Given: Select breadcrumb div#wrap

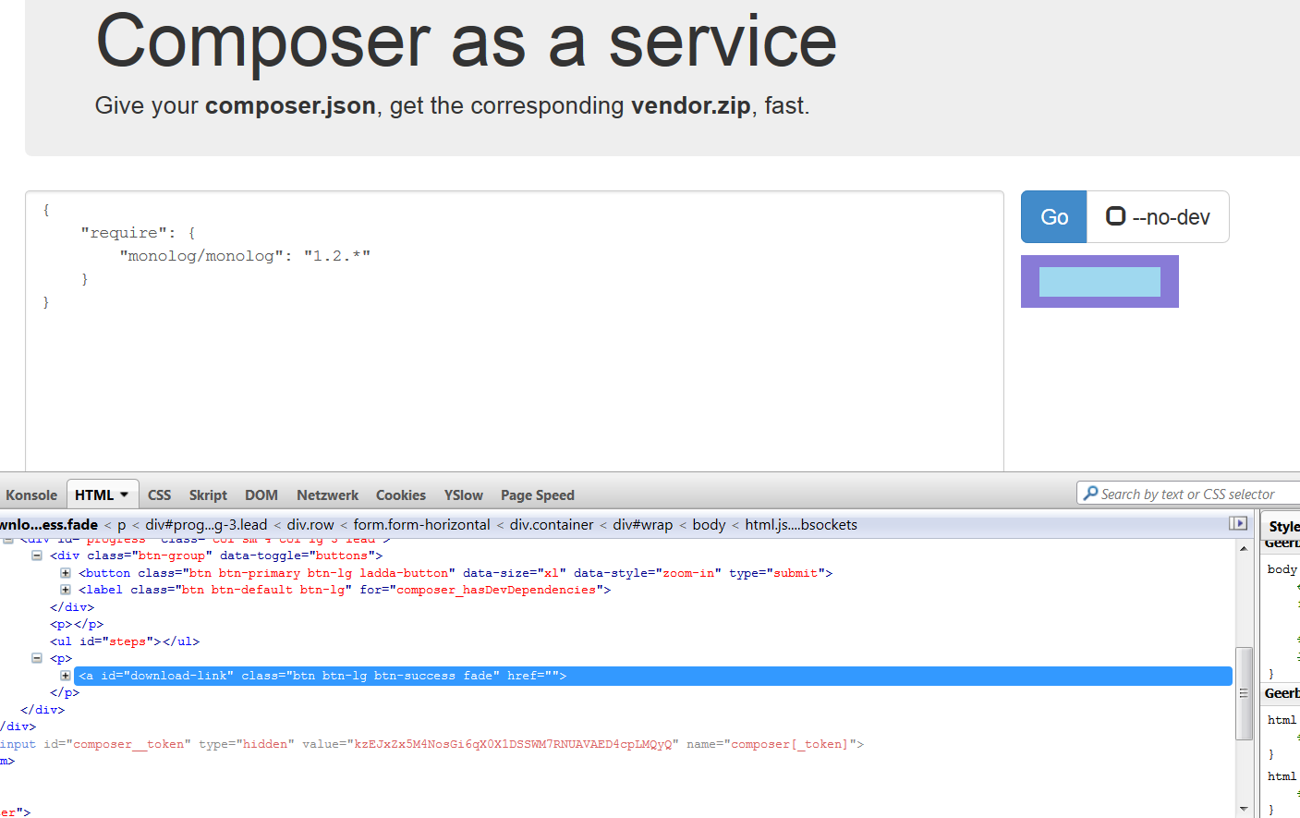Looking at the screenshot, I should [643, 524].
